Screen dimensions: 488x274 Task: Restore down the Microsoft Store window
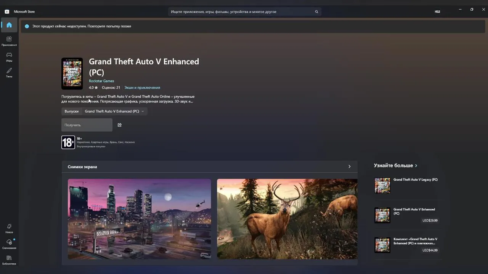[x=472, y=10]
